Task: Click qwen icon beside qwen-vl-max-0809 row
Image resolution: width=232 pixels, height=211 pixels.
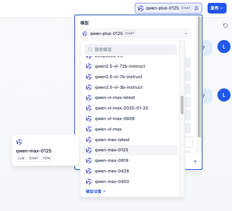Action: (x=89, y=119)
